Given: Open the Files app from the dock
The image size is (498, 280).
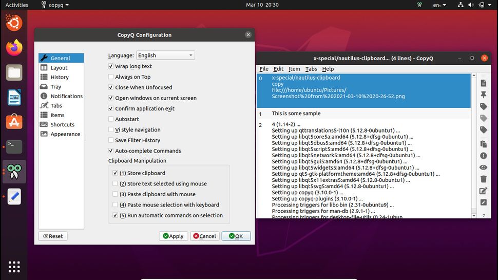Looking at the screenshot, I should 14,72.
